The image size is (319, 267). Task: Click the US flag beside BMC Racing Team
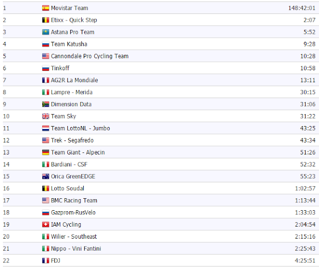coord(45,201)
